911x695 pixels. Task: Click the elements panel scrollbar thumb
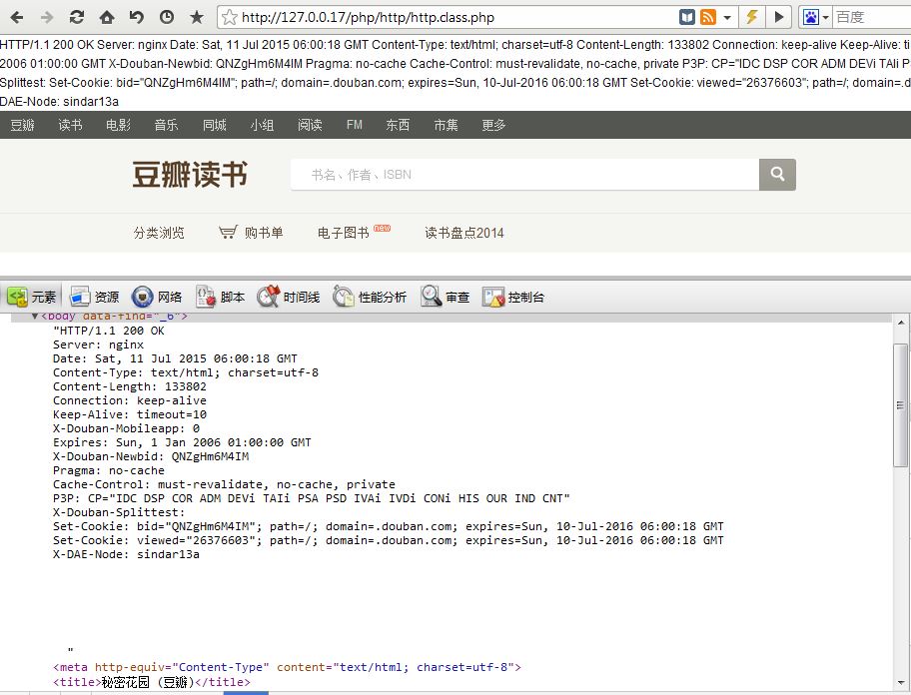coord(901,404)
